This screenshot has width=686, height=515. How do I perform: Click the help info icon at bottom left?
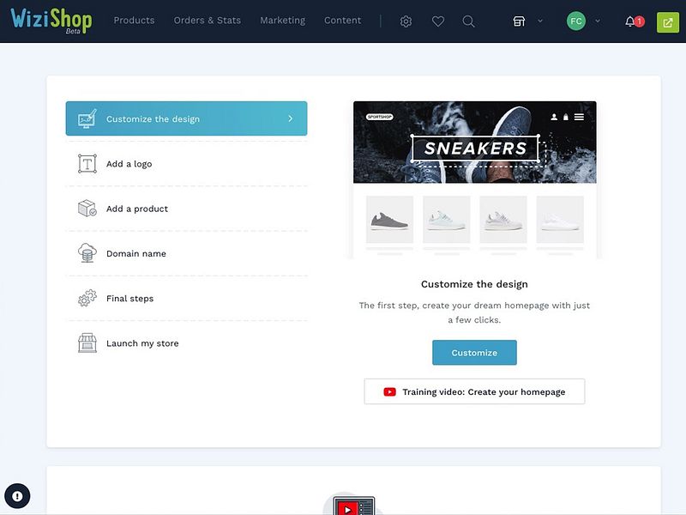point(18,495)
